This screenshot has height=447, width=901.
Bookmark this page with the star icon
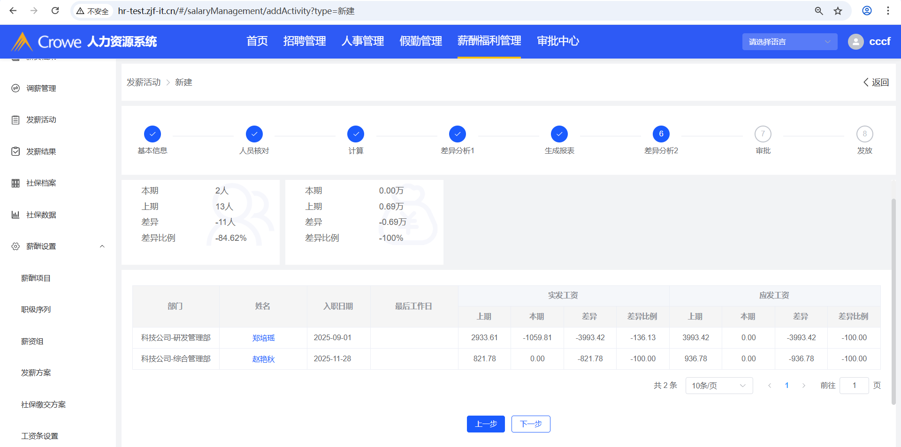tap(838, 11)
